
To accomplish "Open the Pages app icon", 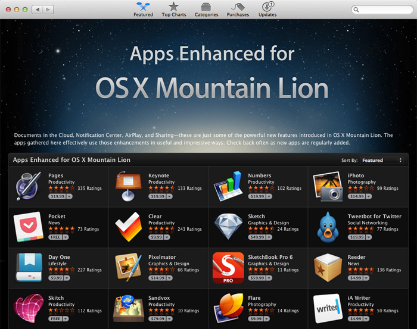I will click(29, 186).
